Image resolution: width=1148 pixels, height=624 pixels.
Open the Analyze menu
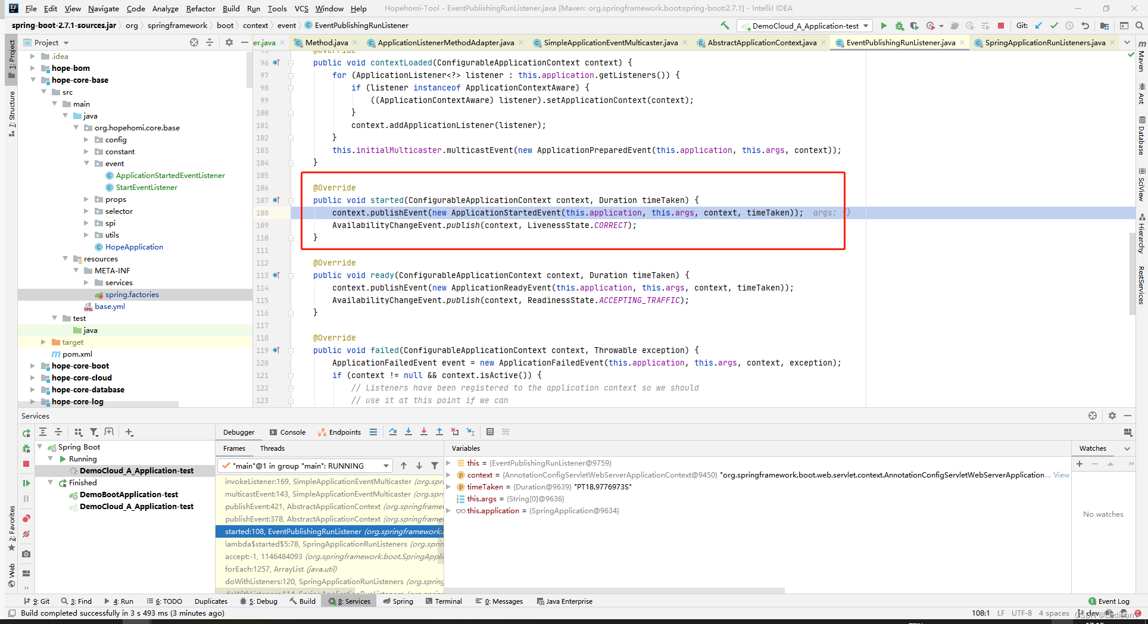coord(165,8)
